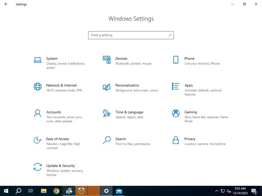Screen dimensions: 262x196
Task: Open the System settings title
Action: tap(52, 58)
